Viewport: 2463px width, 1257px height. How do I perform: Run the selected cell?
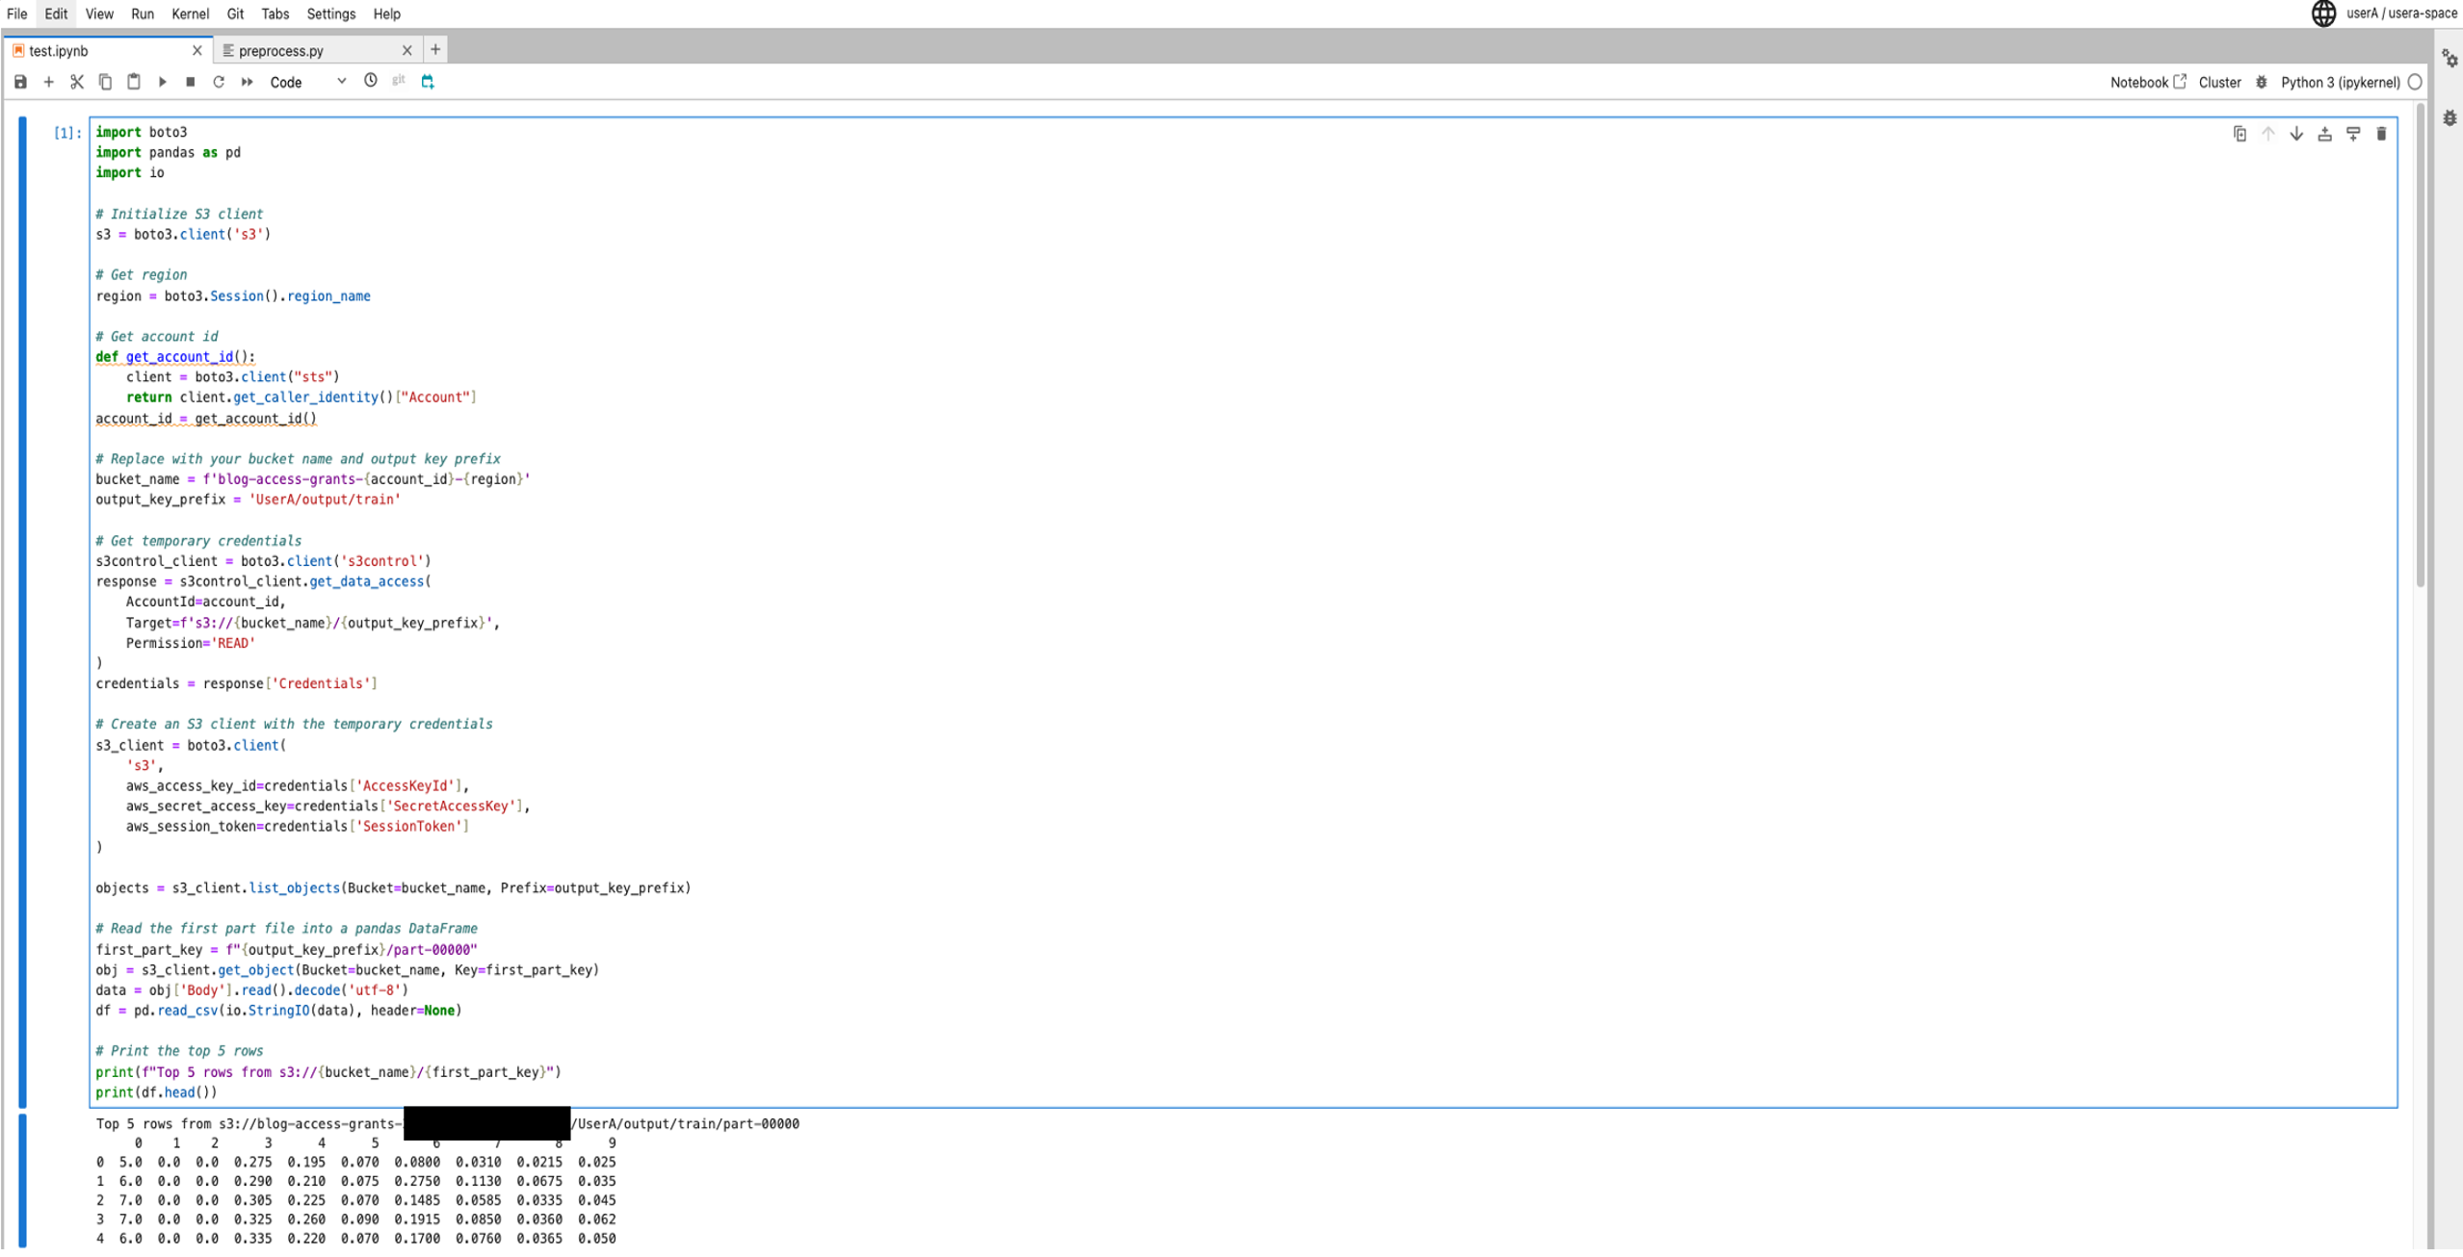pyautogui.click(x=162, y=82)
